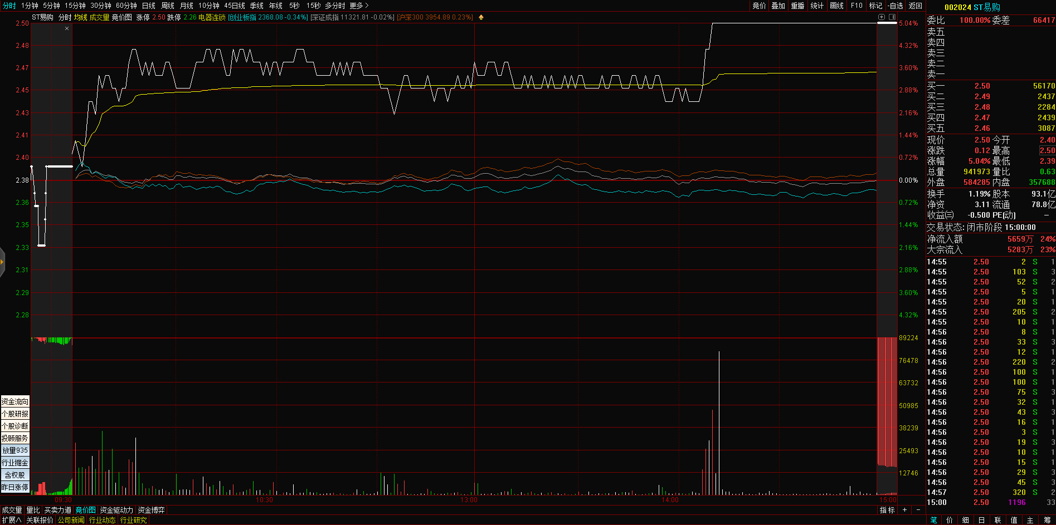Click the minus icon beside 指标

click(918, 510)
